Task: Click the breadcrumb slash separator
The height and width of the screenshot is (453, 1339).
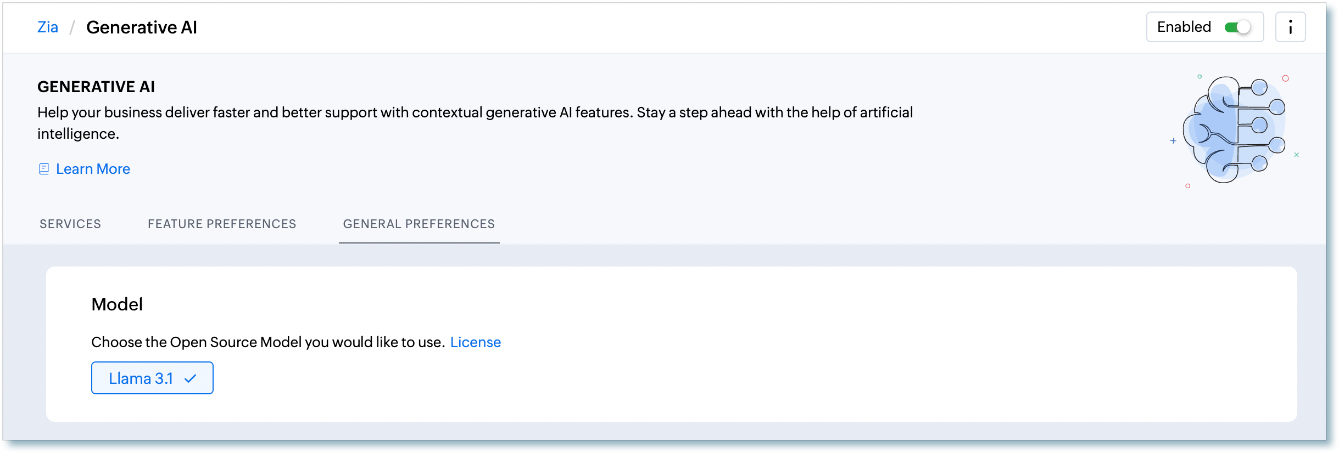Action: pos(72,27)
